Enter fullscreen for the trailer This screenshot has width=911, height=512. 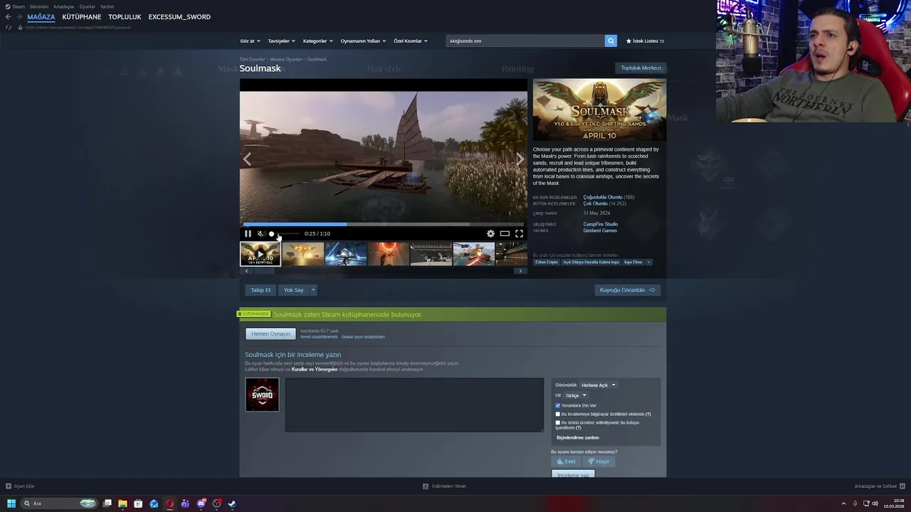click(519, 233)
